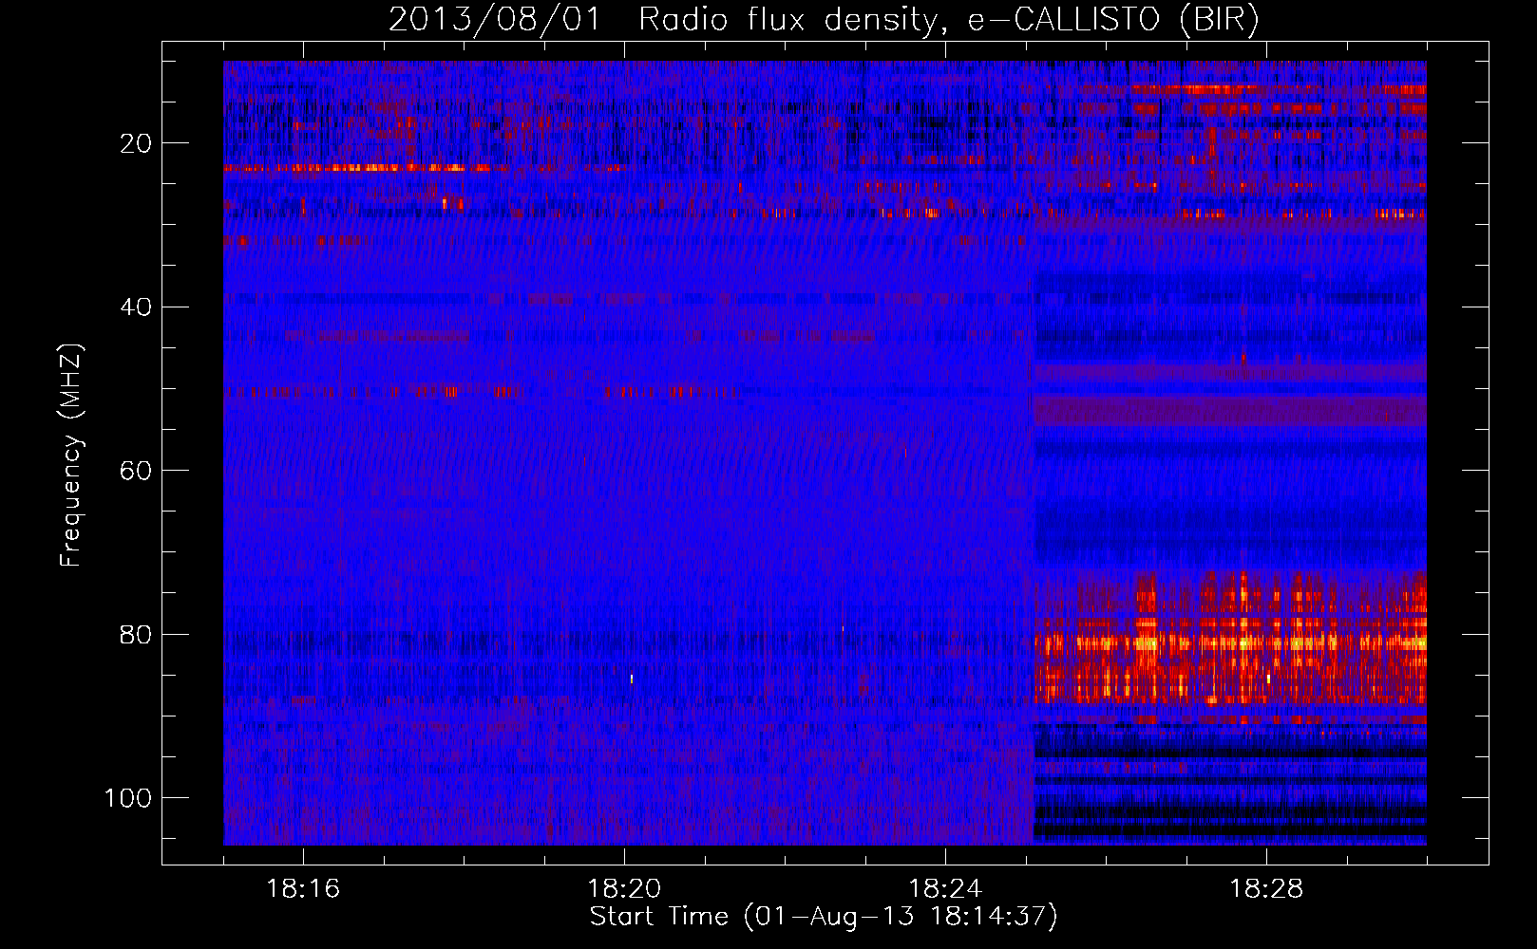Viewport: 1537px width, 949px height.
Task: Click the 18:20 time tick label
Action: [624, 889]
